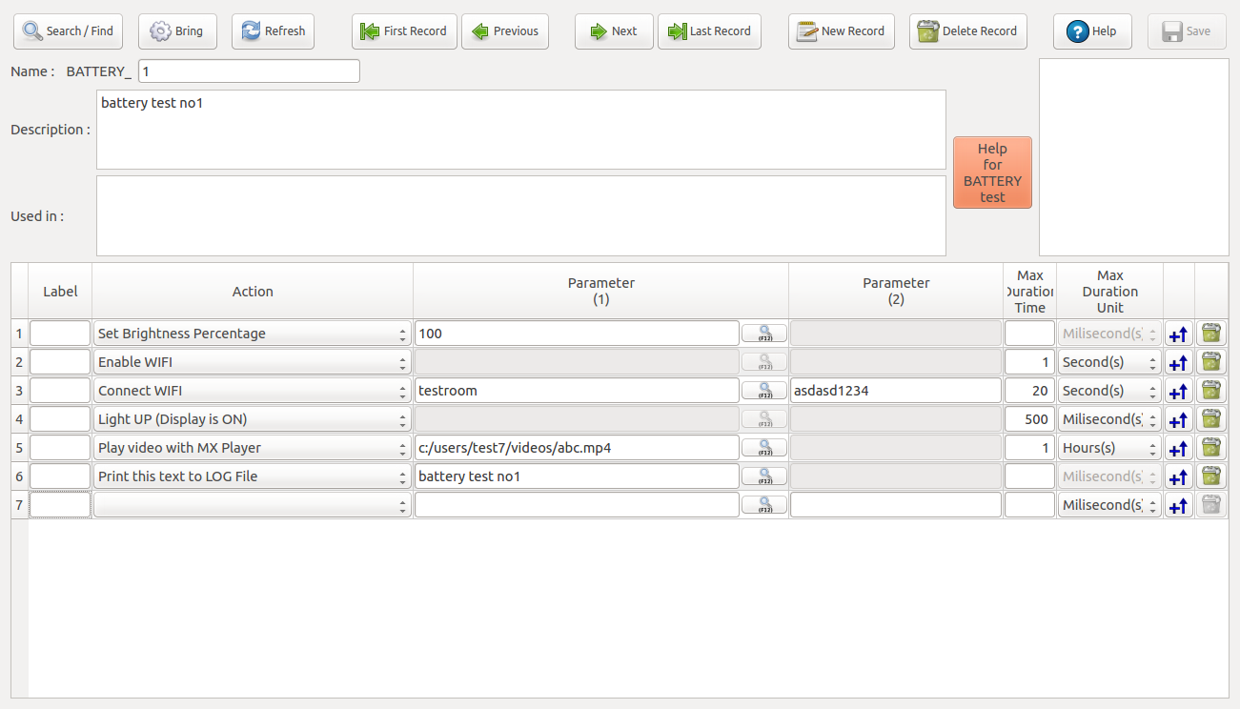Viewport: 1240px width, 709px height.
Task: Open Set Brightness Percentage action dropdown
Action: click(253, 334)
